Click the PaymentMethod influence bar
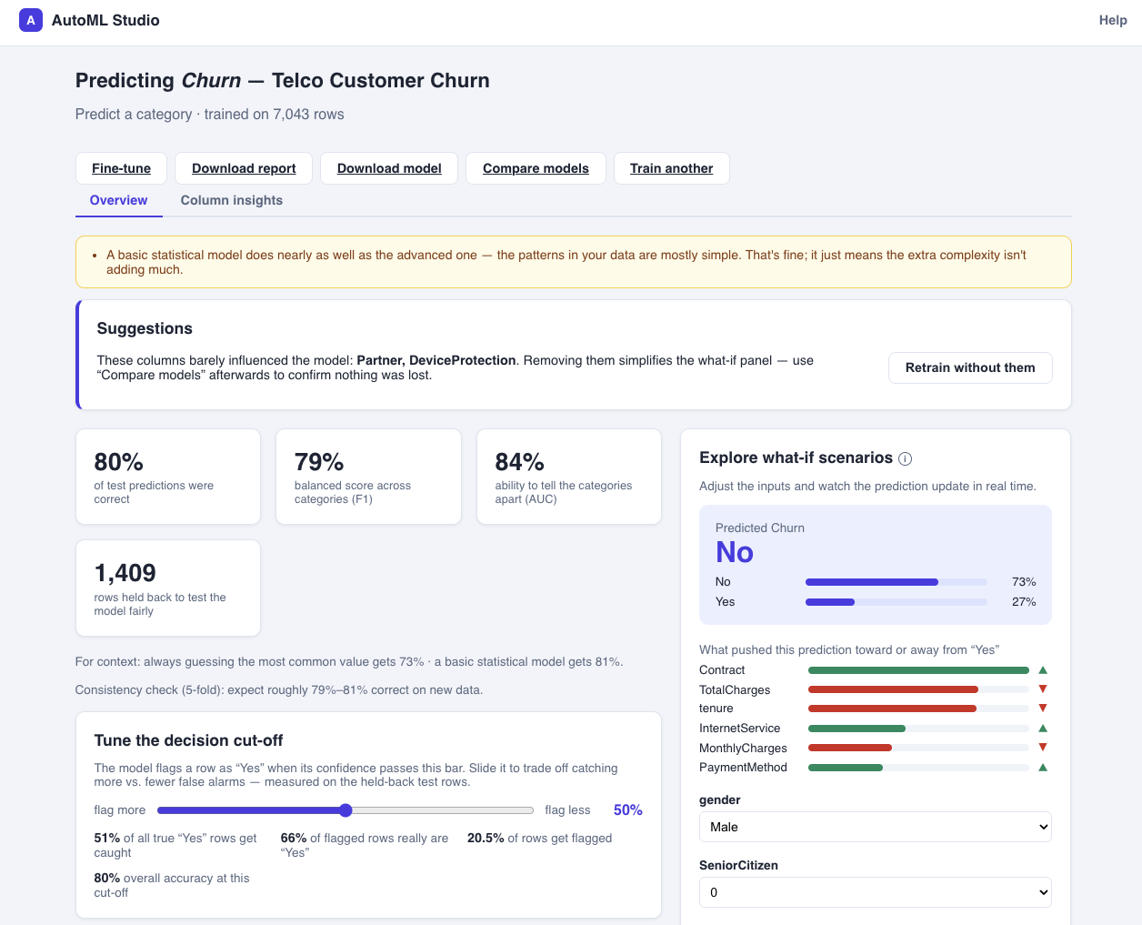Viewport: 1142px width, 925px height. [x=918, y=768]
